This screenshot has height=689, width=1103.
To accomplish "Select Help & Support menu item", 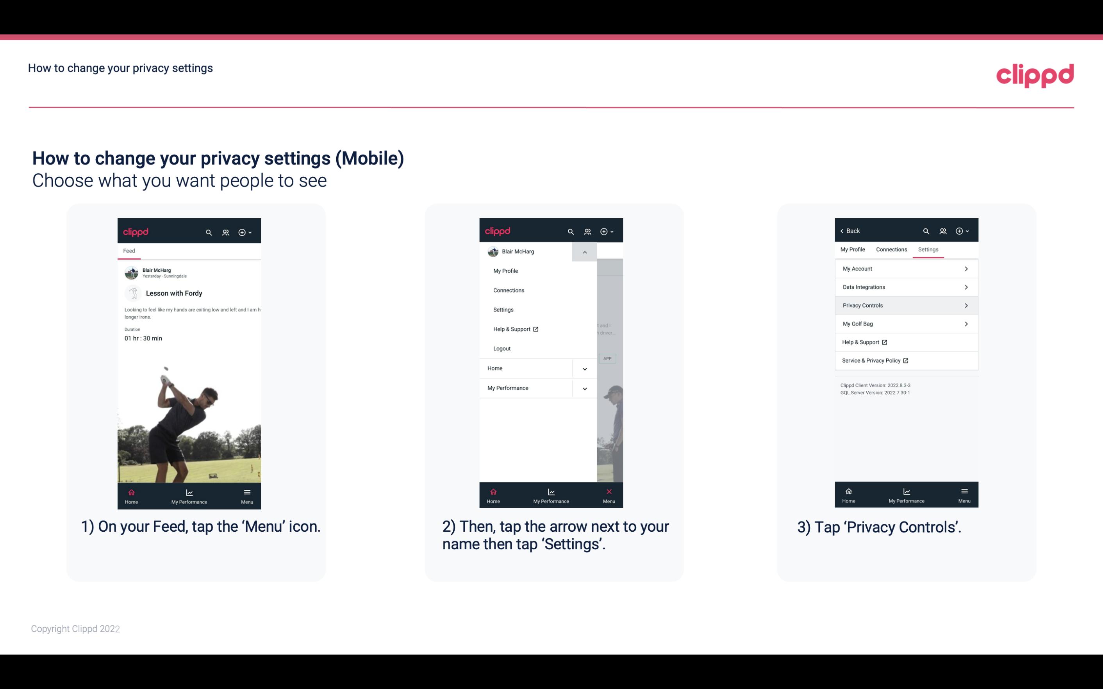I will tap(514, 328).
